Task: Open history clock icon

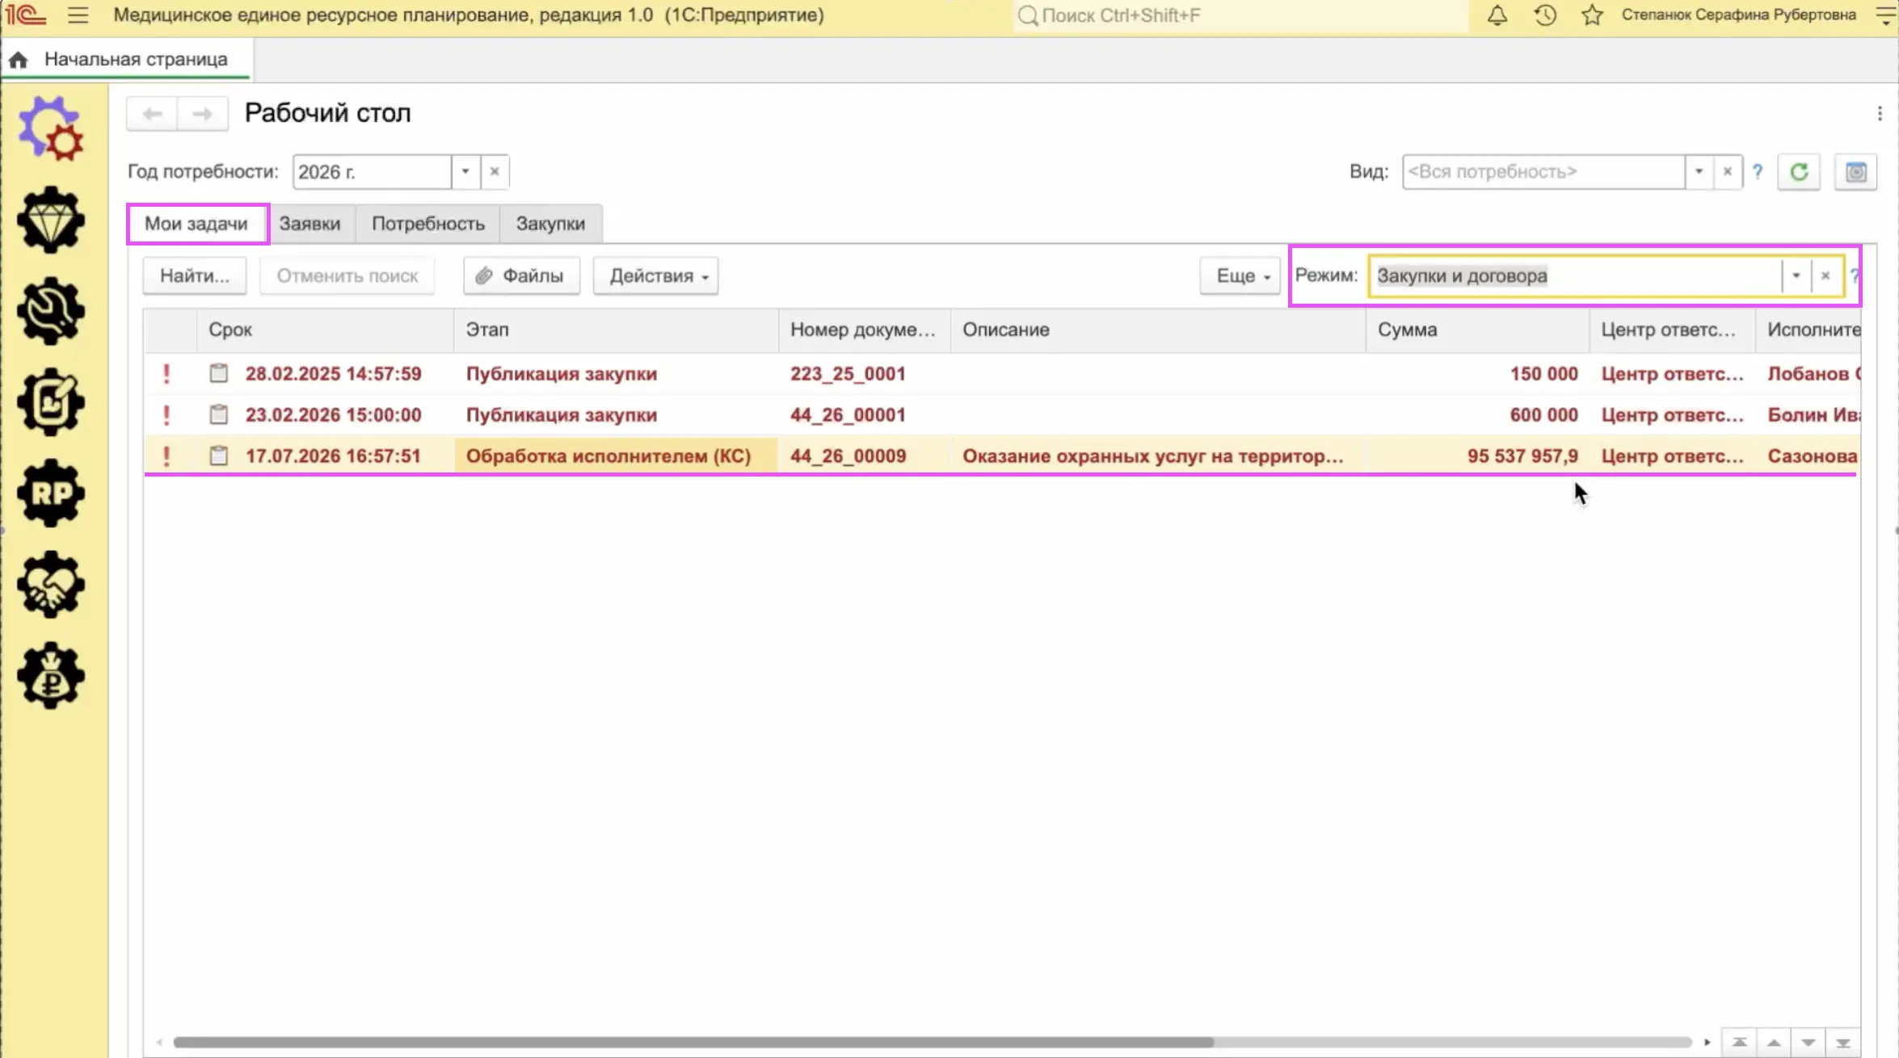Action: [x=1544, y=15]
